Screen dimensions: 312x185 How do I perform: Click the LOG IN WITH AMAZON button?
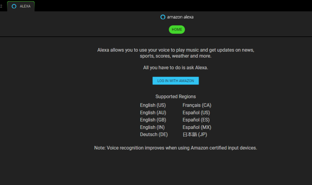175,81
